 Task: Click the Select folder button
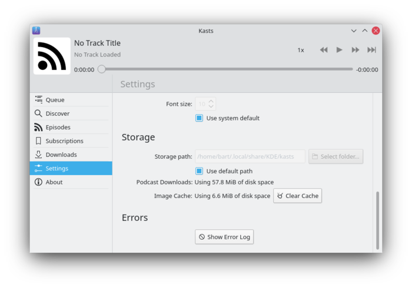(336, 156)
